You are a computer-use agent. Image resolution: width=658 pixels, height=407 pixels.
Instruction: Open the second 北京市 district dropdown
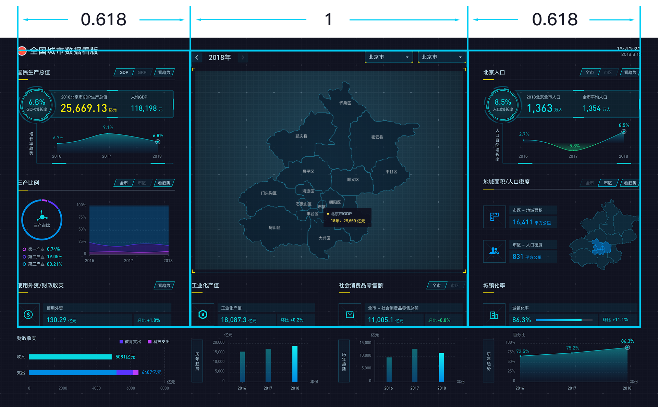441,57
